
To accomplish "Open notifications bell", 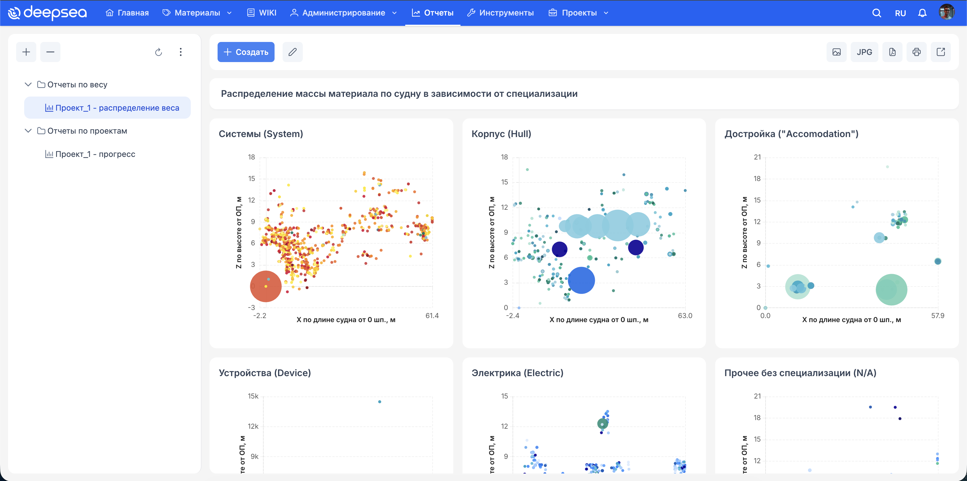I will click(922, 13).
